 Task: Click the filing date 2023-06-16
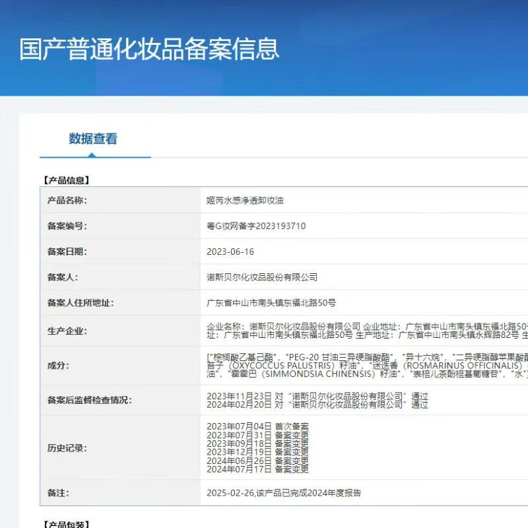click(x=230, y=251)
